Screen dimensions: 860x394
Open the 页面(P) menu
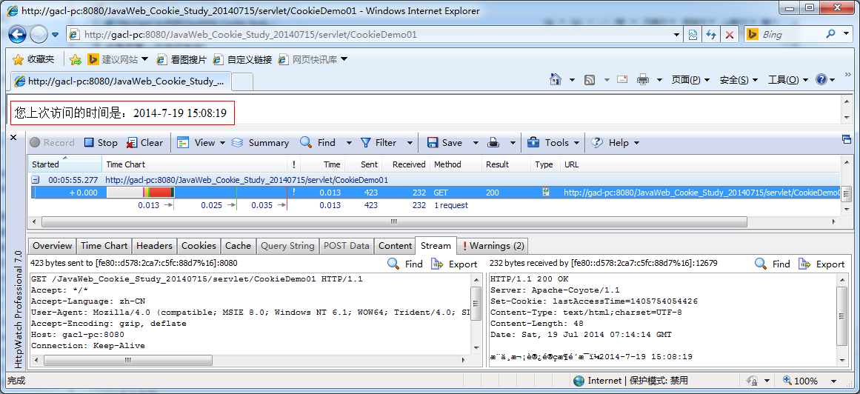(x=690, y=79)
